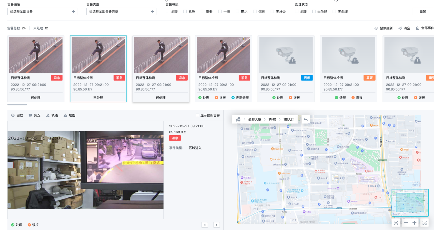Tick the 未处理 status checkbox
Screen dimensions: 434x230
334,11
